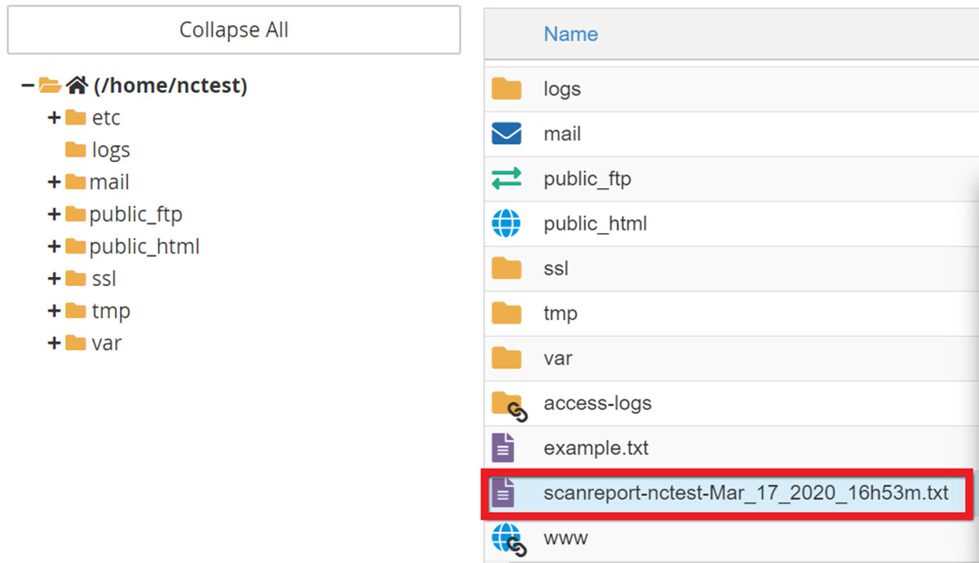This screenshot has width=979, height=563.
Task: Expand the public_ftp folder in tree
Action: click(x=54, y=214)
